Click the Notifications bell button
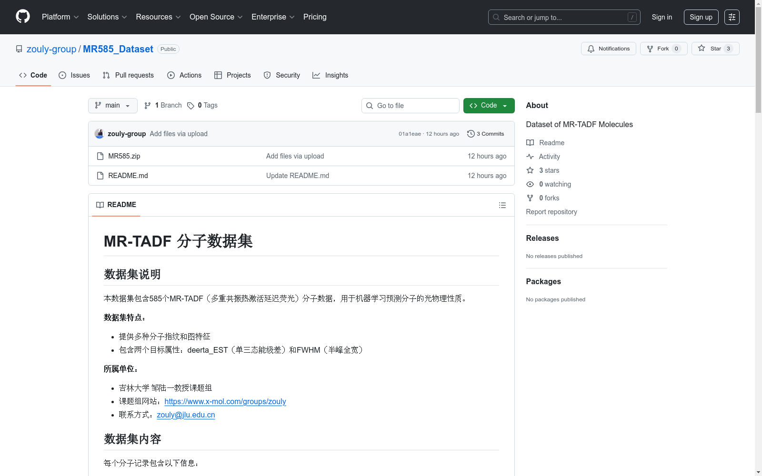 pyautogui.click(x=608, y=49)
